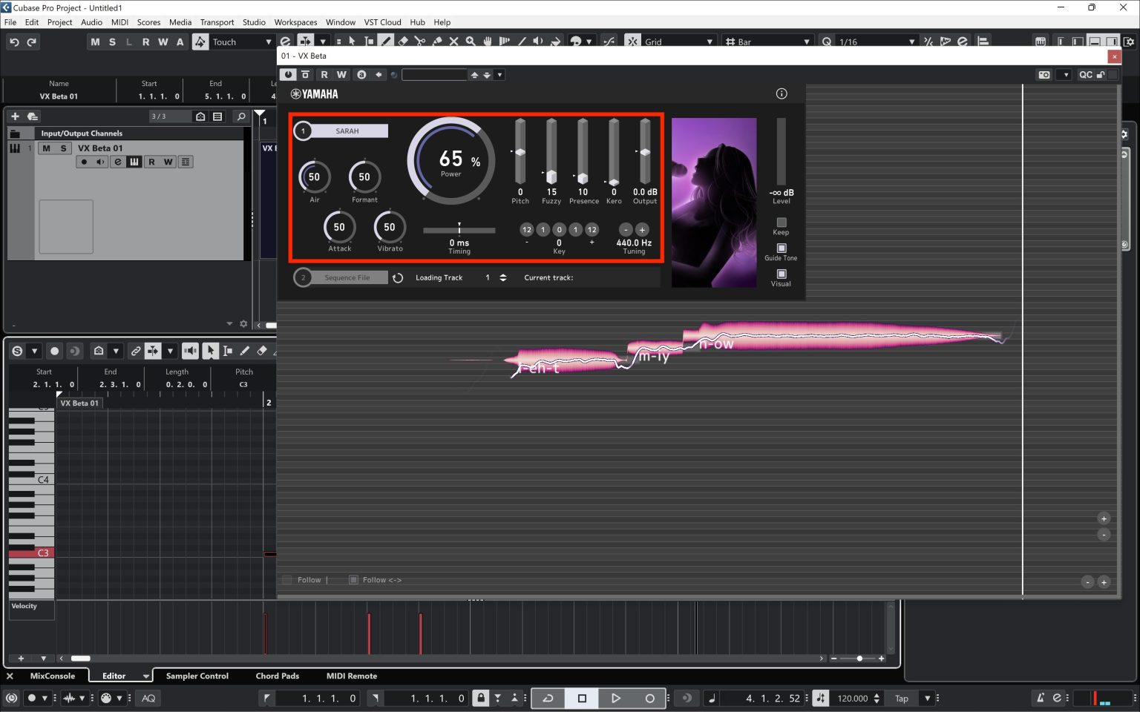Open the VX Beta plugin info panel

781,93
